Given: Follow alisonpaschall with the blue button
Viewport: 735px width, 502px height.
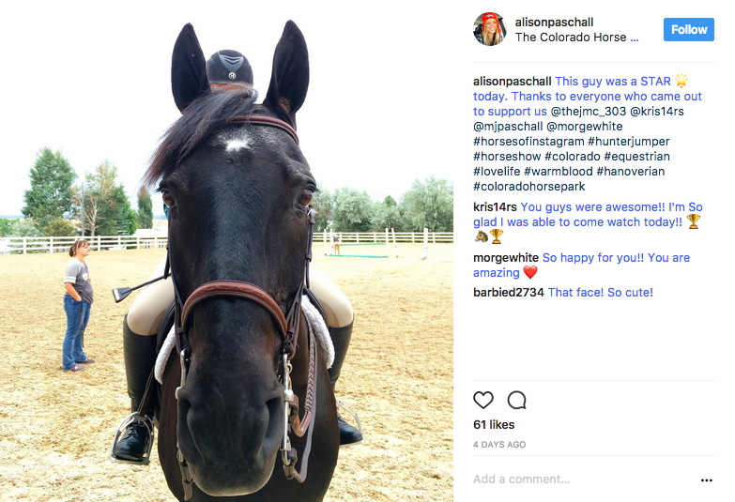Looking at the screenshot, I should [689, 29].
